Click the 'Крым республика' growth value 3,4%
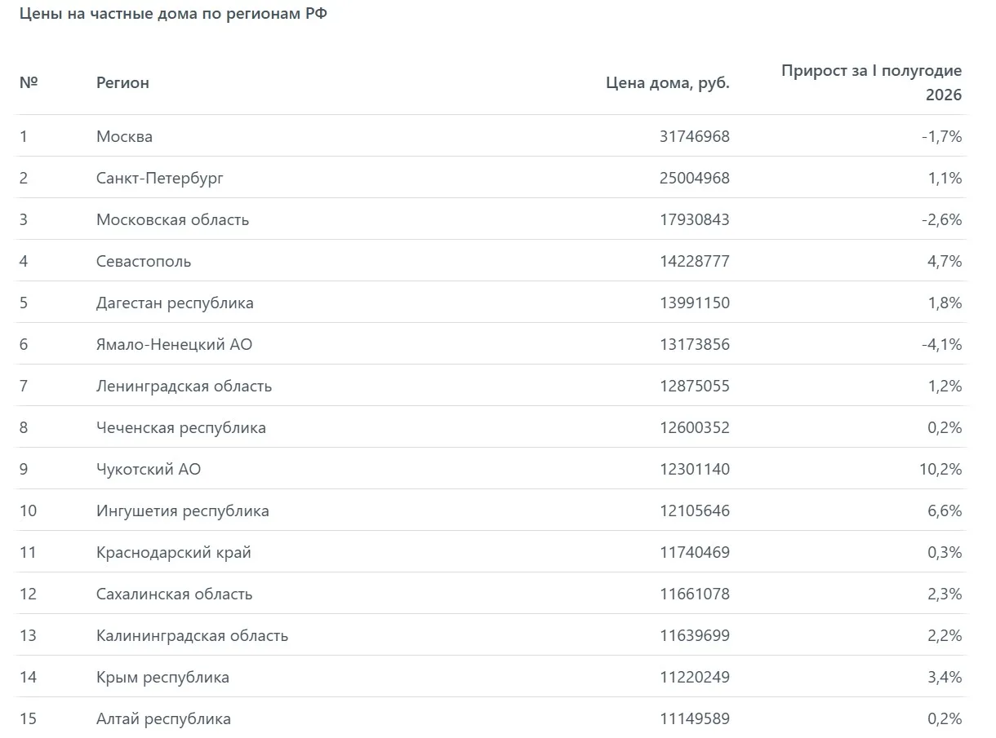 point(945,677)
